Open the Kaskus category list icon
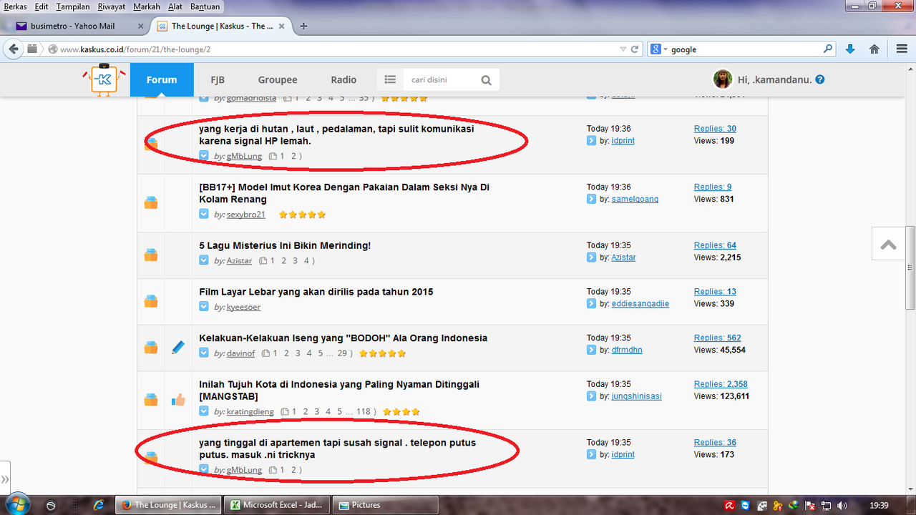Screen dimensions: 916x515 [x=390, y=80]
